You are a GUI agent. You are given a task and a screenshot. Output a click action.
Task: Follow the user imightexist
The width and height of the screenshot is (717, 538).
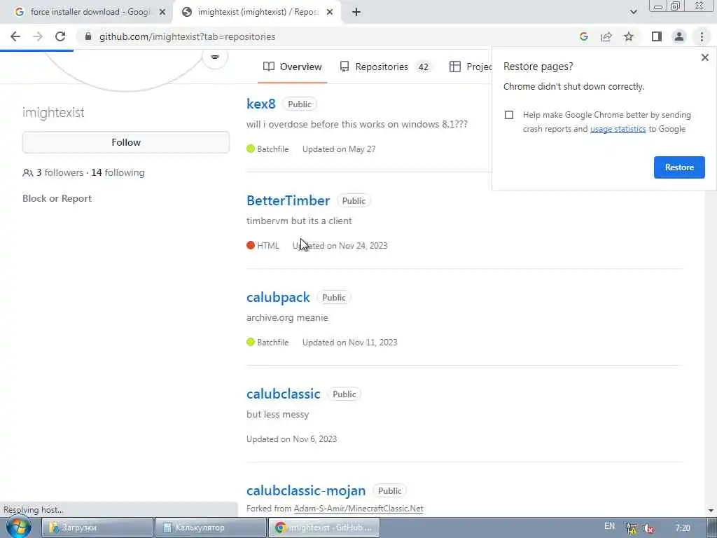pos(126,142)
